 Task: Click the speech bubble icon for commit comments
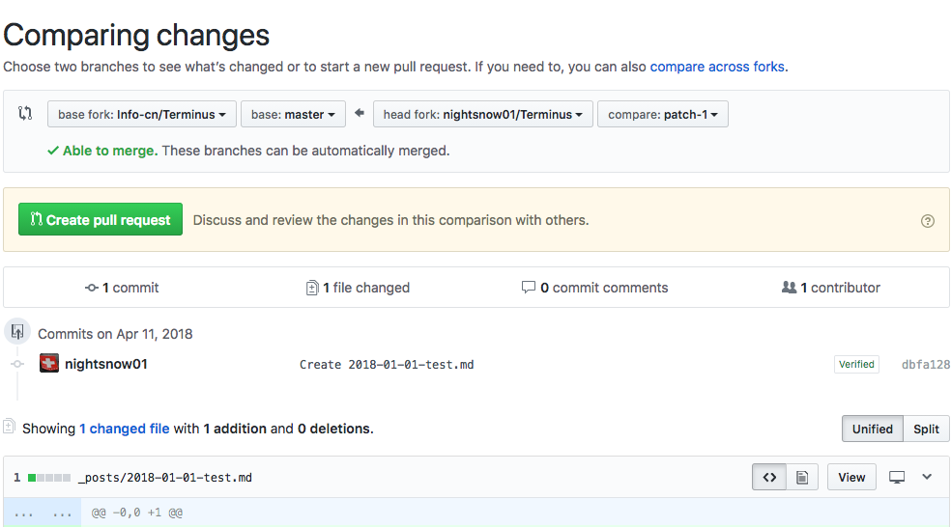pyautogui.click(x=529, y=287)
